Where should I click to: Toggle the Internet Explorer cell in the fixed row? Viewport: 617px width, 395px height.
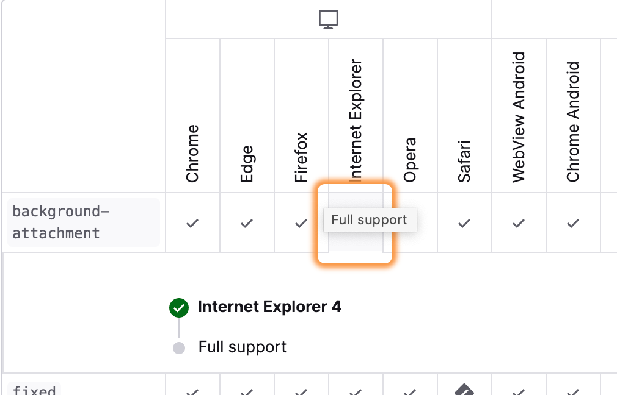click(355, 390)
